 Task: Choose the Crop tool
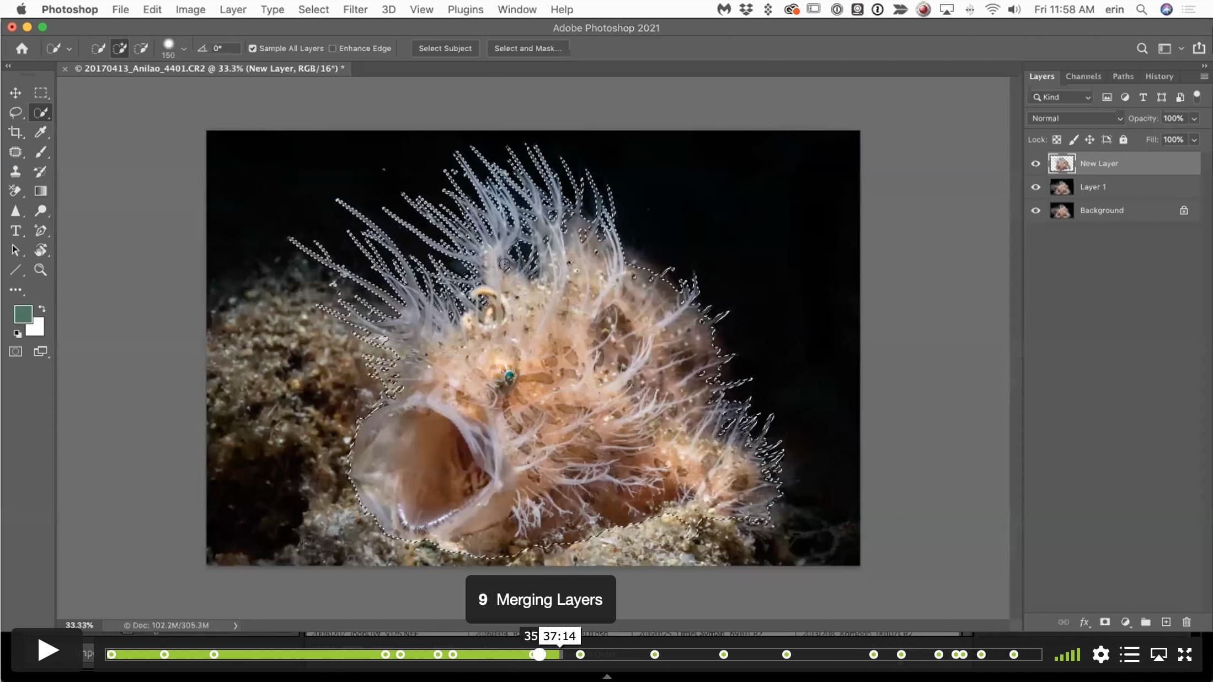tap(15, 132)
